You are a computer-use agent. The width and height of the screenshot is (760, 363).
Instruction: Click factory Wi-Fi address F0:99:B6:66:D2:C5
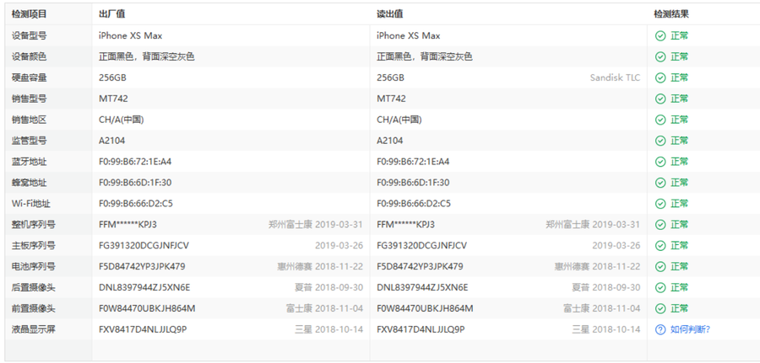click(x=136, y=204)
